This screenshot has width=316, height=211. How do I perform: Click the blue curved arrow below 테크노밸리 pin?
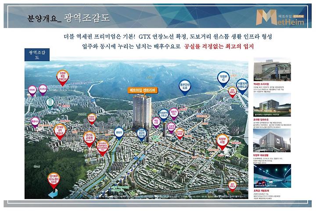(x=53, y=193)
